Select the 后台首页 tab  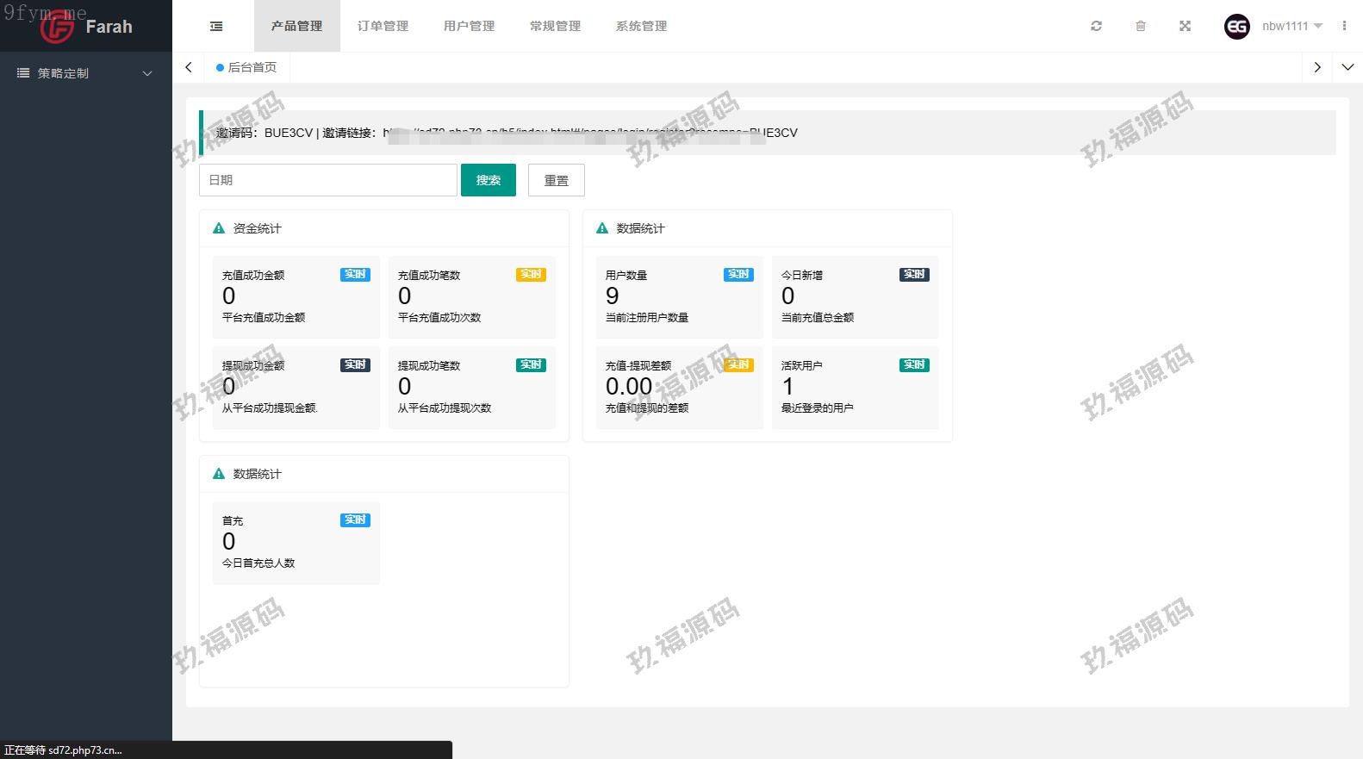247,67
